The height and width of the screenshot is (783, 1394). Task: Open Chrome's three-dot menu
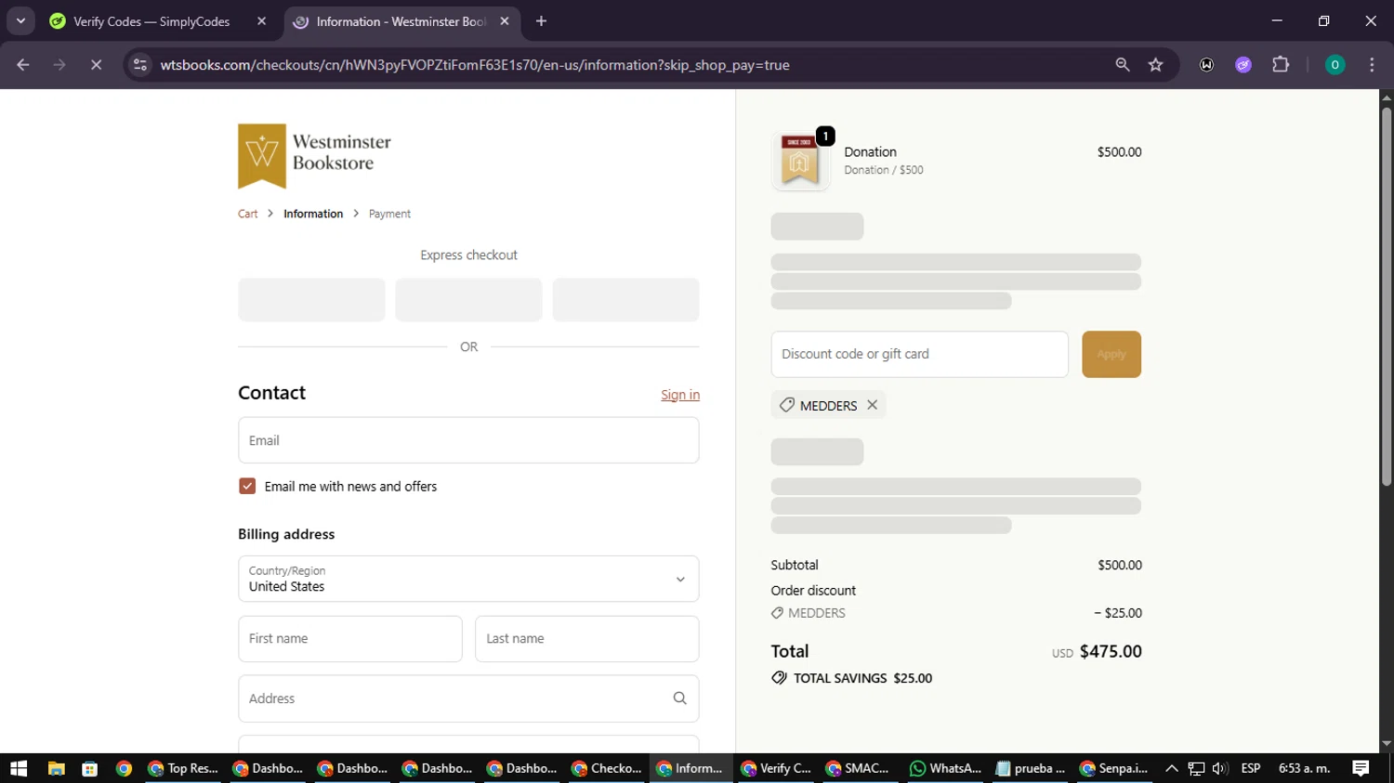pos(1372,65)
